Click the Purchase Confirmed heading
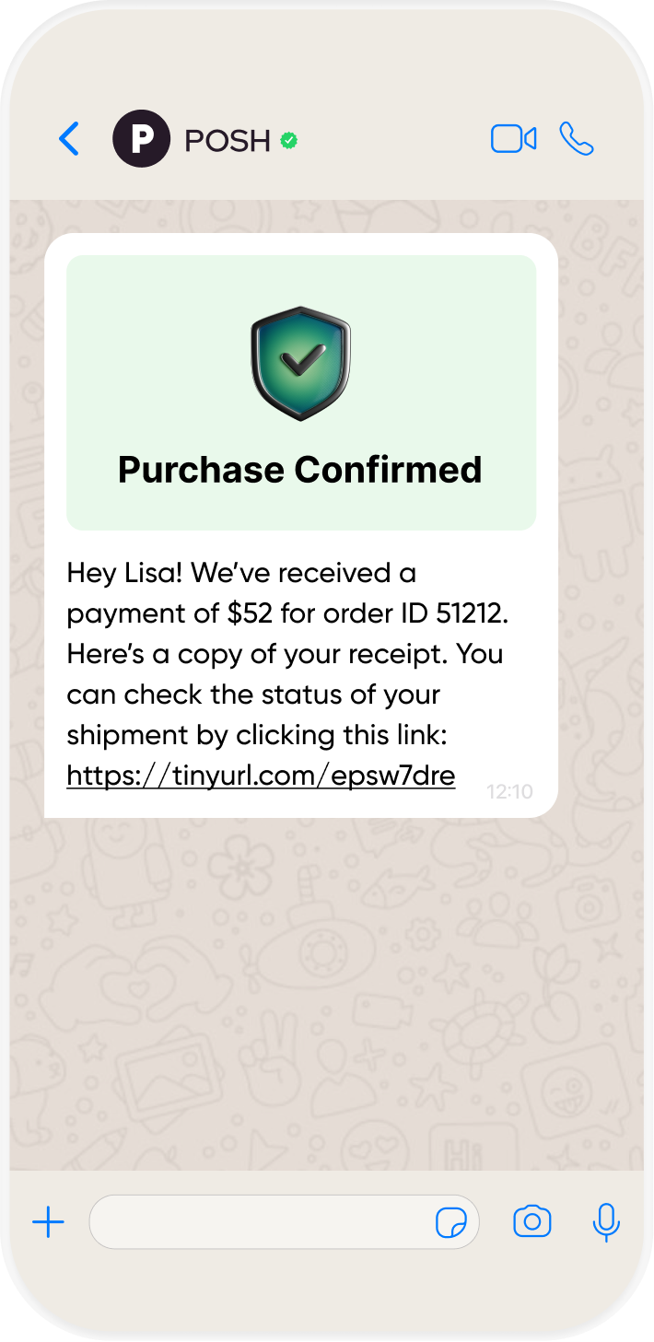Viewport: 654px width, 1342px height. [300, 470]
